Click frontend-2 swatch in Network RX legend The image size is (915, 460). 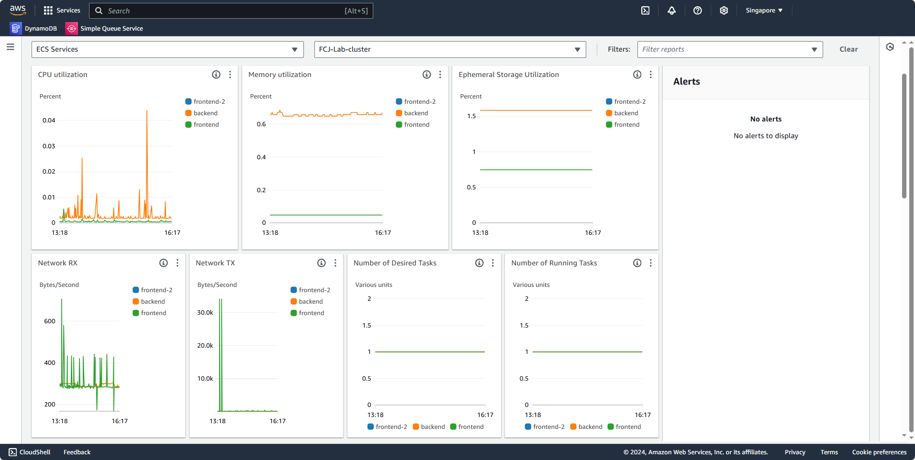pyautogui.click(x=136, y=290)
